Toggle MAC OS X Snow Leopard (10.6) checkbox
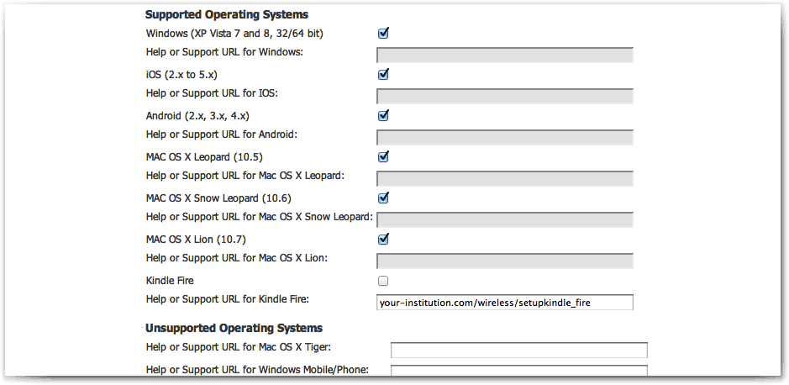 pos(383,198)
